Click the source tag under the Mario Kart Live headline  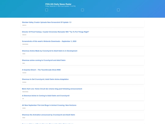(25, 92)
